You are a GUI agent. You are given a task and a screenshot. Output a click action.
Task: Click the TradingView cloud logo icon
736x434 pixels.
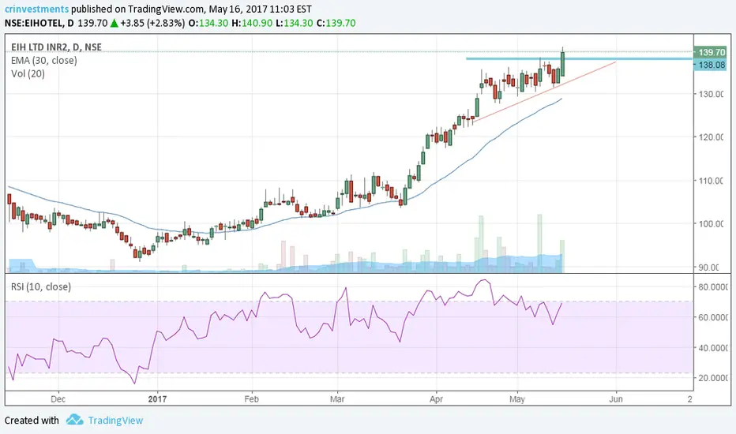pyautogui.click(x=75, y=420)
